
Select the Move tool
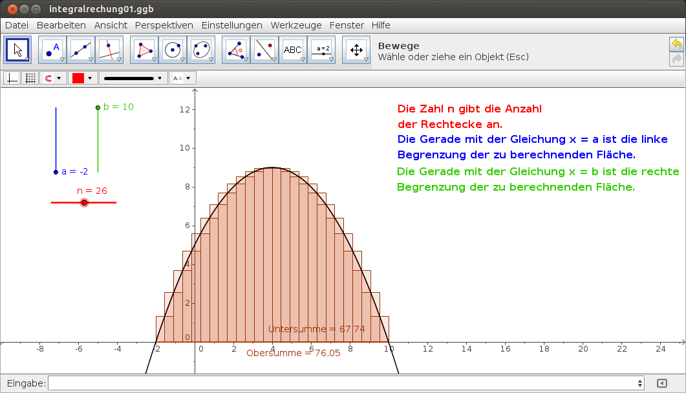[x=17, y=50]
